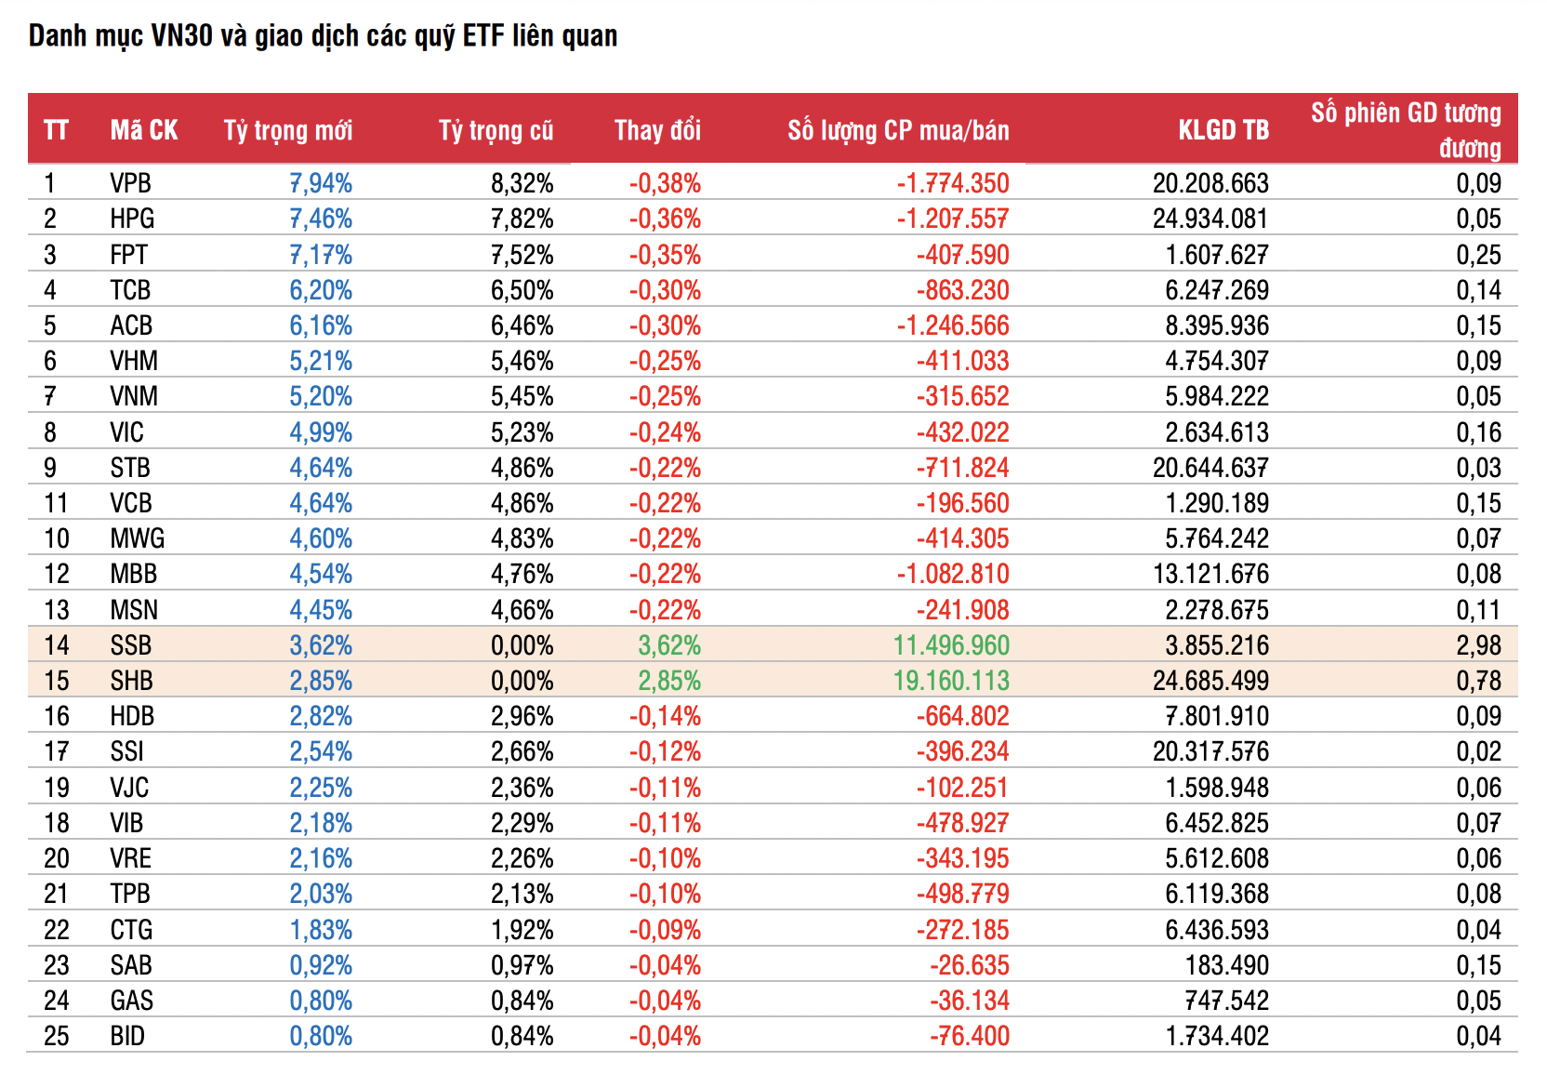The width and height of the screenshot is (1547, 1088).
Task: Click VPB's new weight value 7,94%
Action: point(321,183)
